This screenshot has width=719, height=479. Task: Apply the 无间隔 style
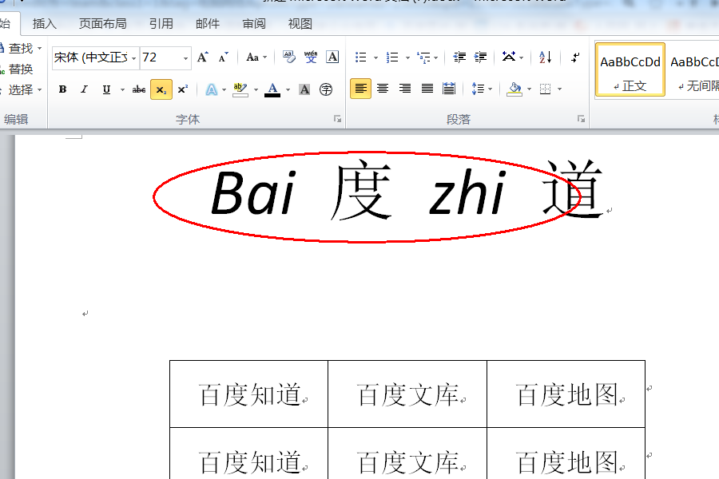693,69
